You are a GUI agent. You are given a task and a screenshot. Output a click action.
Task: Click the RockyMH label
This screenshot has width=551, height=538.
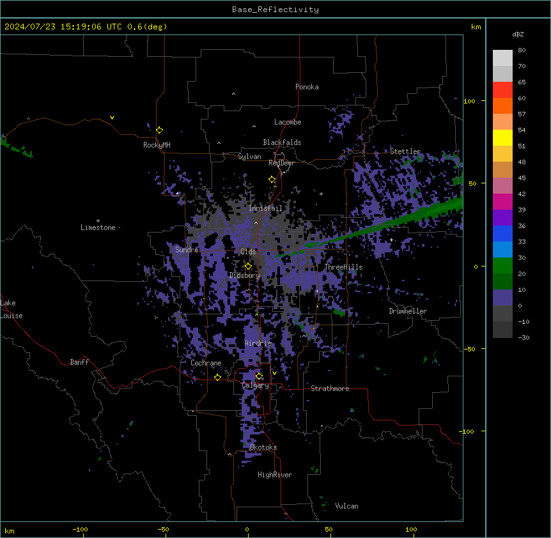pyautogui.click(x=157, y=145)
